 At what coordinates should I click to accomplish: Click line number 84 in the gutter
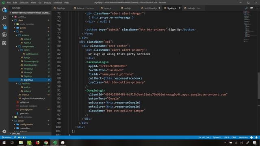[58, 62]
